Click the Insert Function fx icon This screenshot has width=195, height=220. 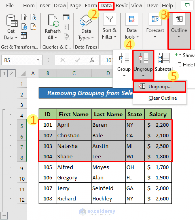(x=92, y=60)
